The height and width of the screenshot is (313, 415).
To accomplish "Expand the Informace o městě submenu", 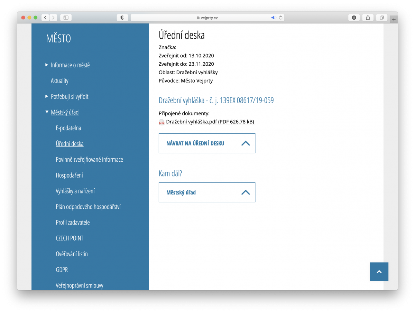I will (x=47, y=65).
